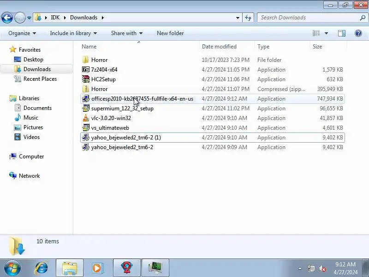Select the supermium_122_32_setup icon

click(x=86, y=108)
